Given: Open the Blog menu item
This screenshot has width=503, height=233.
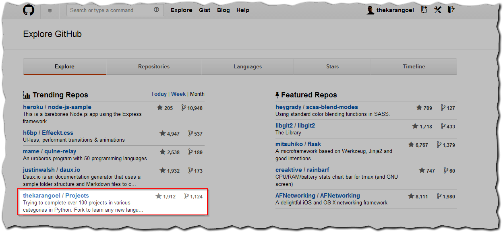Looking at the screenshot, I should click(x=224, y=10).
